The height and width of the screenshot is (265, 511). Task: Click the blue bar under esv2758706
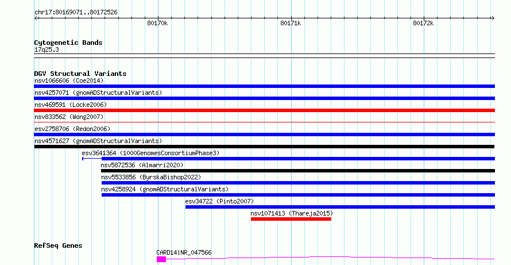pos(264,135)
